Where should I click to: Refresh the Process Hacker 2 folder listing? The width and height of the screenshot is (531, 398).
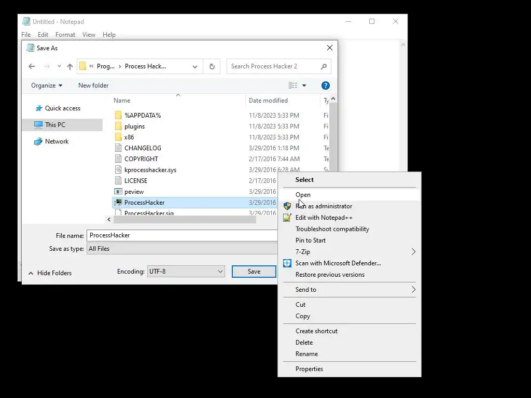click(x=212, y=66)
